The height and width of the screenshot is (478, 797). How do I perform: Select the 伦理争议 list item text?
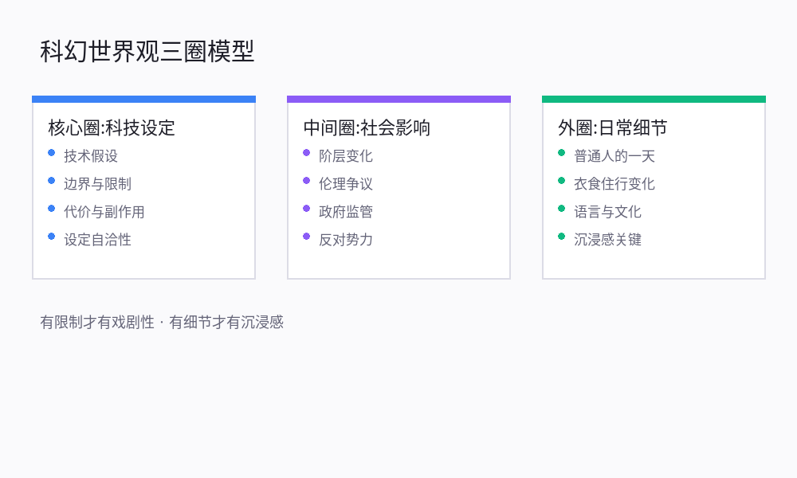tap(346, 184)
